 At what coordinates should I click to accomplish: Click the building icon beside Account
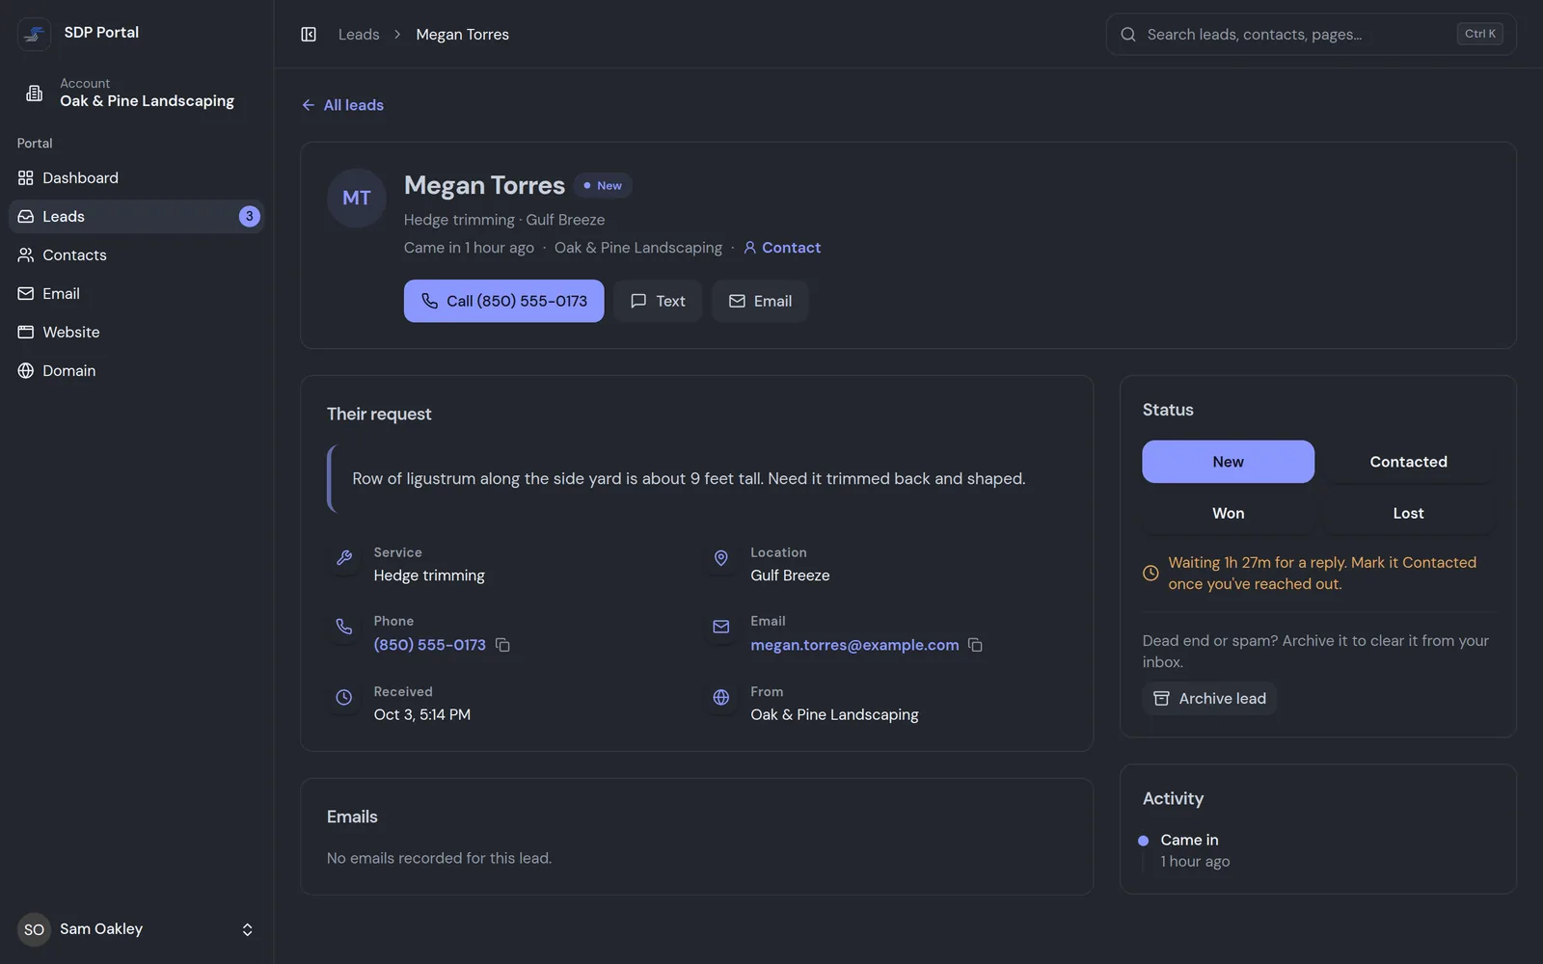click(35, 94)
